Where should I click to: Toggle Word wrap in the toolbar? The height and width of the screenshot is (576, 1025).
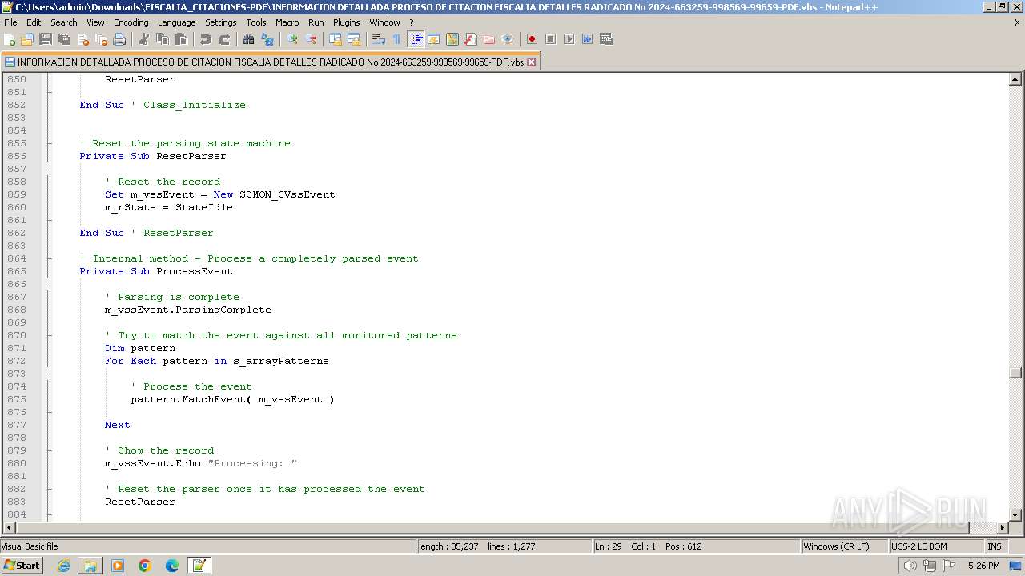click(379, 39)
